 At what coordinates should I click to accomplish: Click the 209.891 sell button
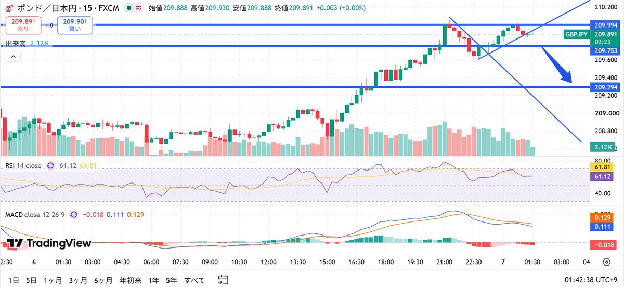[22, 25]
